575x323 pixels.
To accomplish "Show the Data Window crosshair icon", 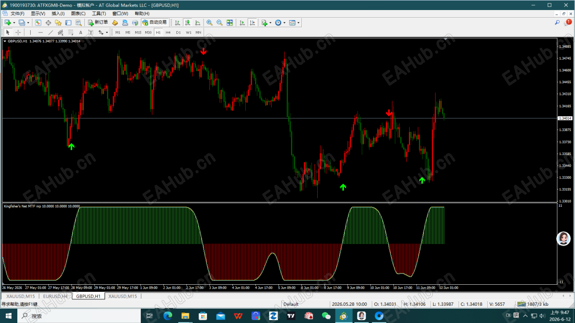I will tap(48, 22).
